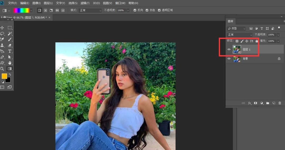Select the Paint Bucket tool
The height and width of the screenshot is (150, 285).
[x=2, y=51]
